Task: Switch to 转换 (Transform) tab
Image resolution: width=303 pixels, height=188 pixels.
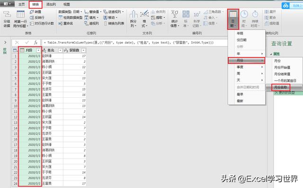Action: 36,4
